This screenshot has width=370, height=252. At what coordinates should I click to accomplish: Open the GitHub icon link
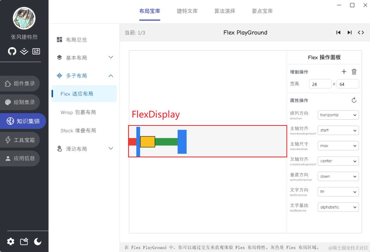(12, 51)
